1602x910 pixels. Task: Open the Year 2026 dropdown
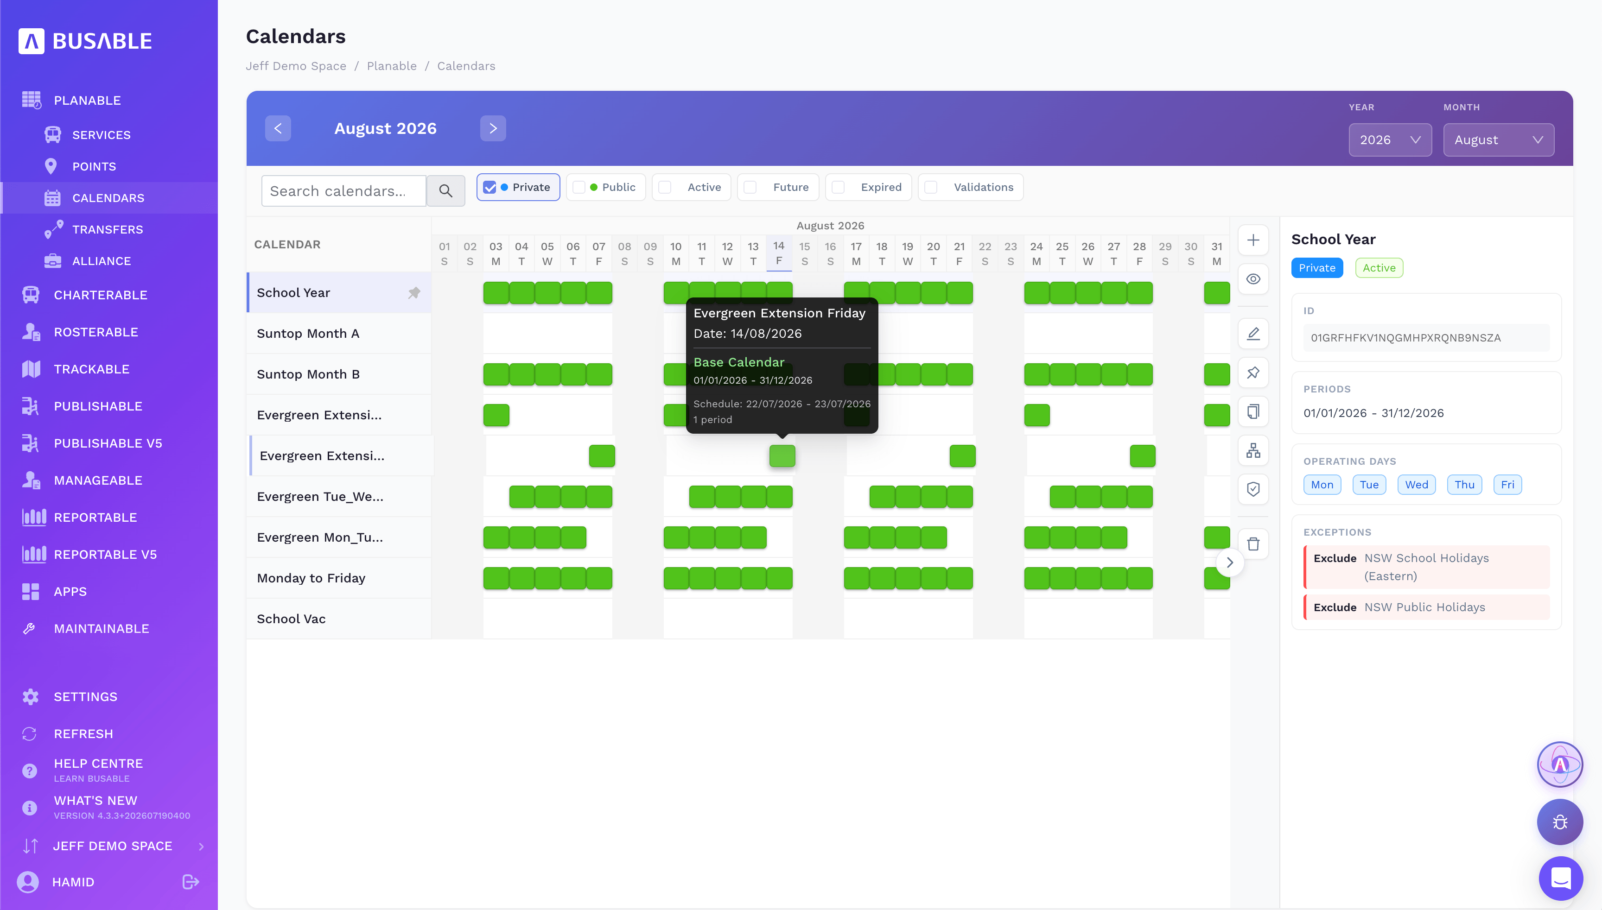1390,140
